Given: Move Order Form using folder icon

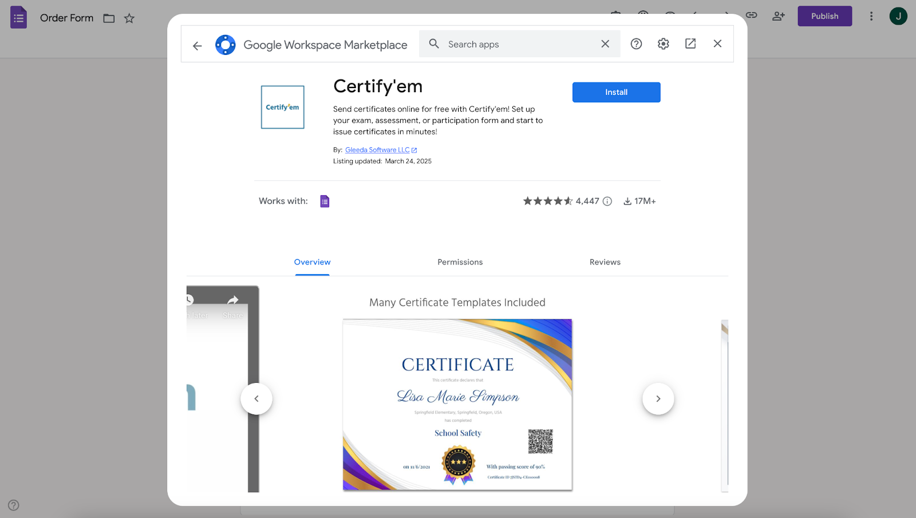Looking at the screenshot, I should 109,18.
